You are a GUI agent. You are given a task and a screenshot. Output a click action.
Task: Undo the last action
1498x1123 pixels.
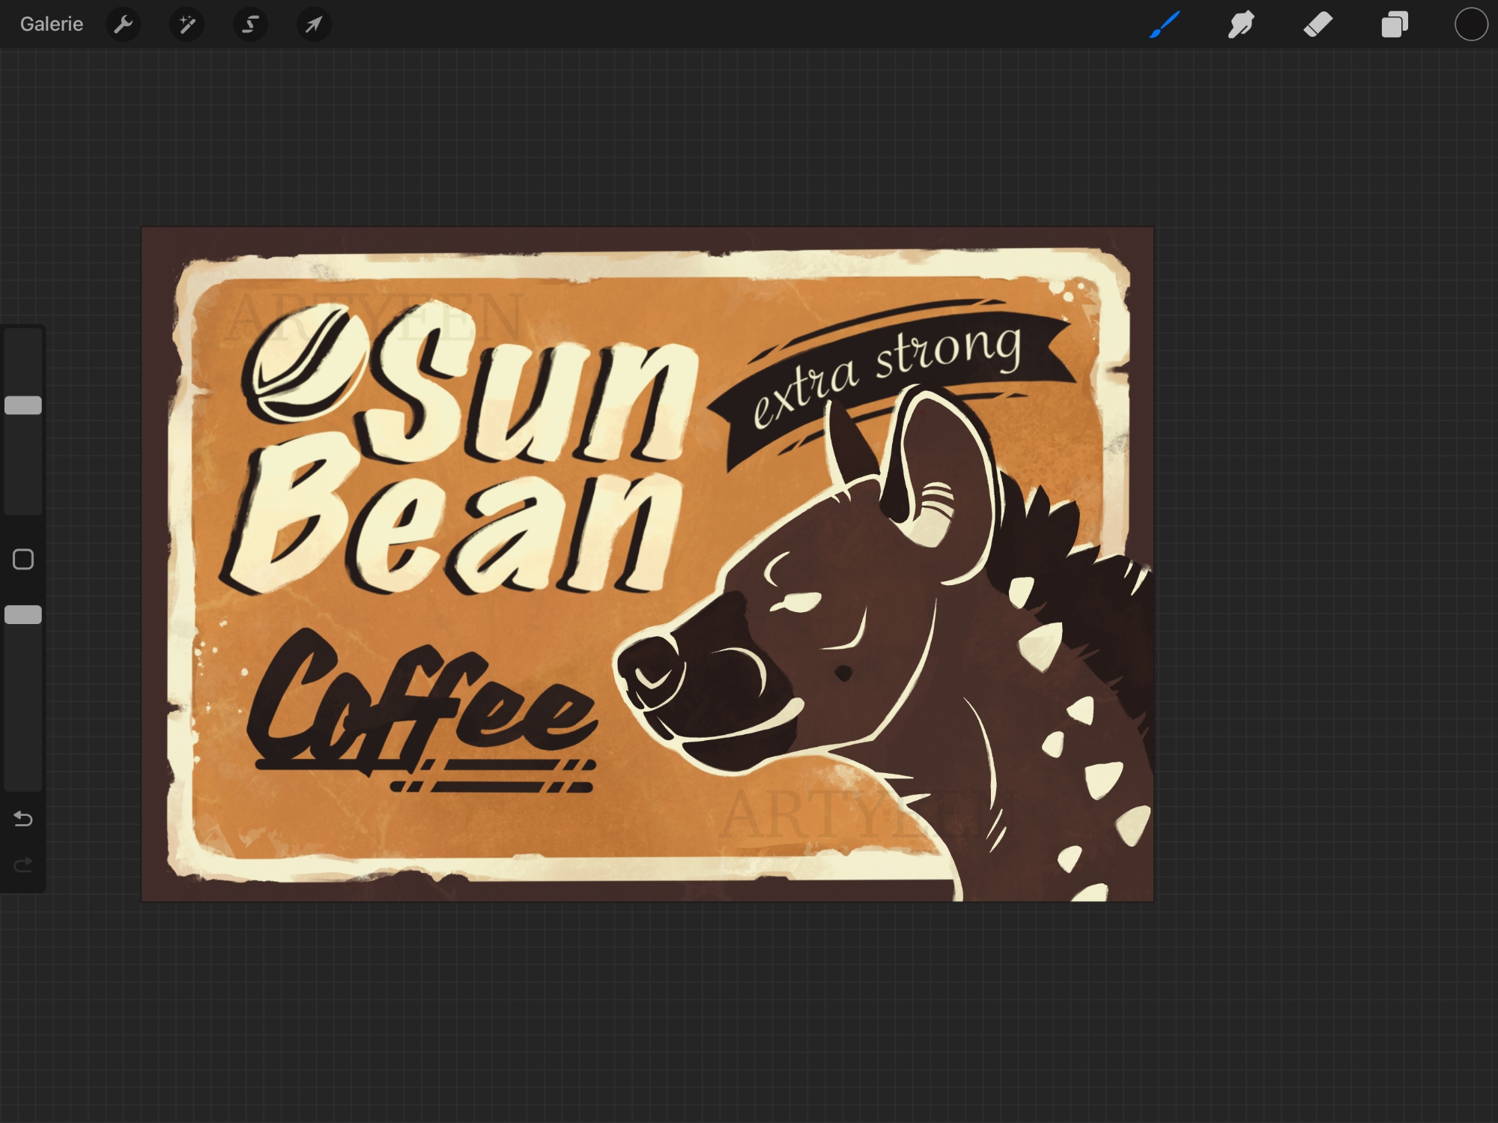pyautogui.click(x=23, y=819)
